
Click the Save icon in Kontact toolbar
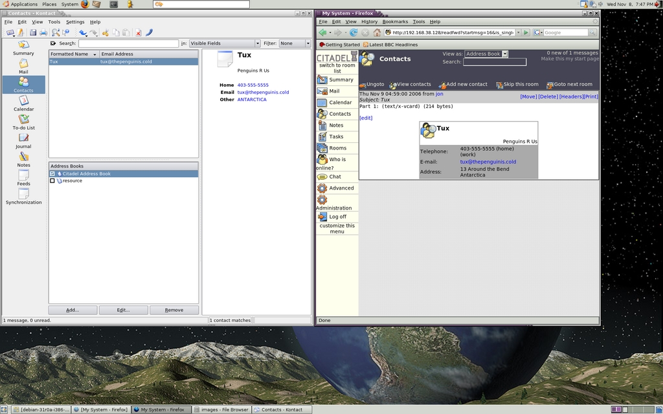click(32, 32)
